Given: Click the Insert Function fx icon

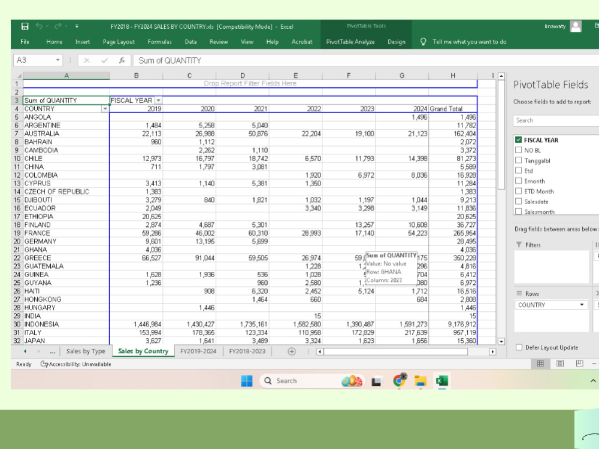Looking at the screenshot, I should (x=122, y=60).
